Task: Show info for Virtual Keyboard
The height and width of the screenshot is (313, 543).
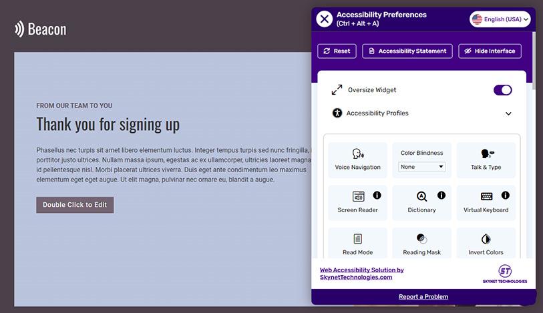Action: click(x=505, y=196)
